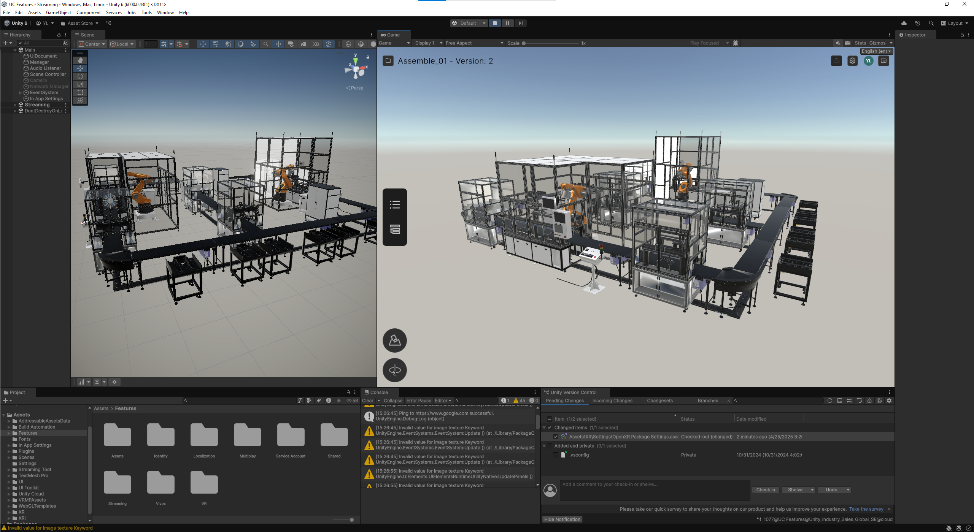Check the .vsconfig file checkbox
The width and height of the screenshot is (974, 532).
pos(556,455)
